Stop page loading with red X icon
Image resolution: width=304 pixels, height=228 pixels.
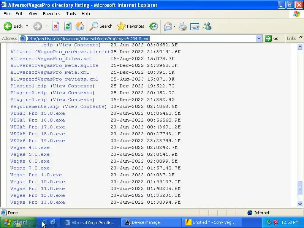point(55,26)
